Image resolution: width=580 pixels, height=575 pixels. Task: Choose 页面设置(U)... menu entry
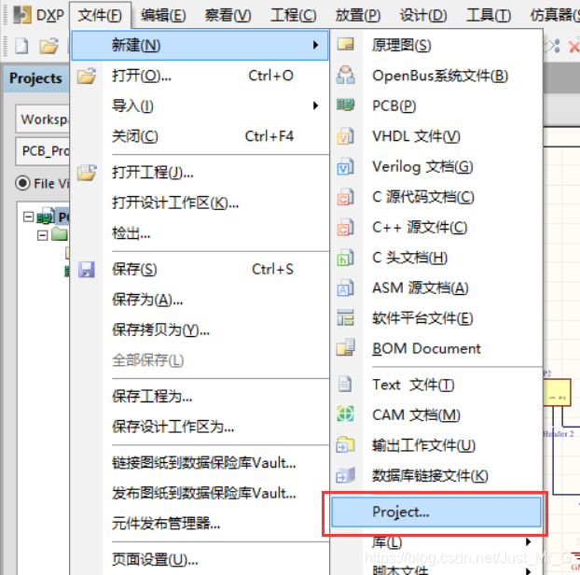coord(200,559)
